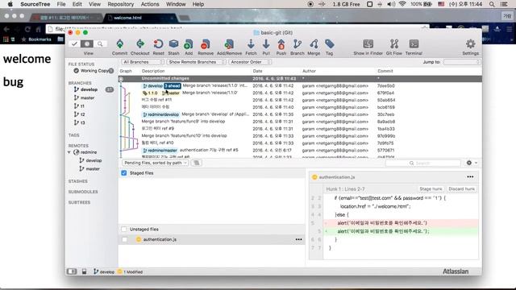Switch to file status checkmark view
Viewport: 516px width, 290px height.
74,43
